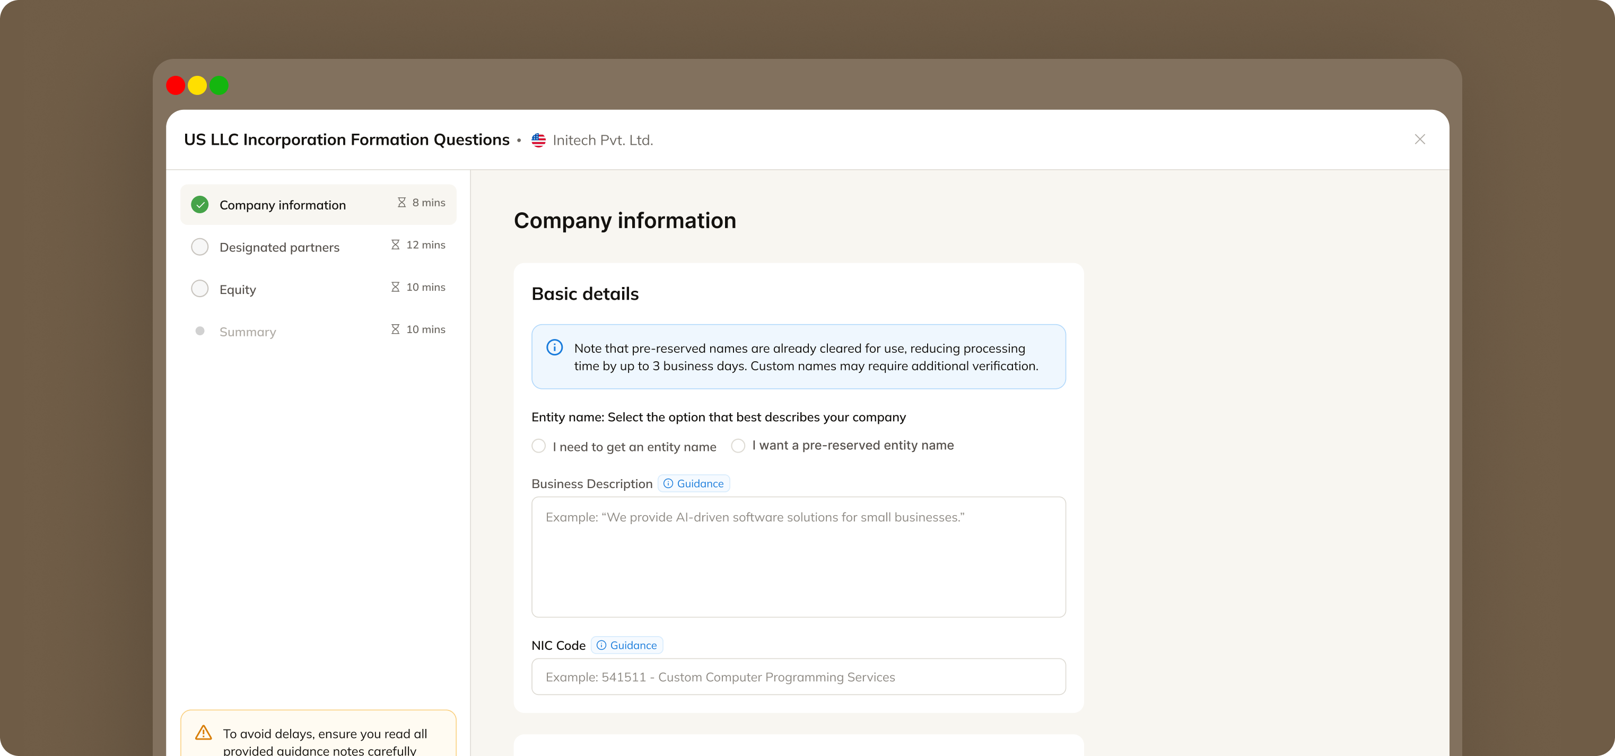
Task: Open Guidance for NIC Code
Action: [x=626, y=645]
